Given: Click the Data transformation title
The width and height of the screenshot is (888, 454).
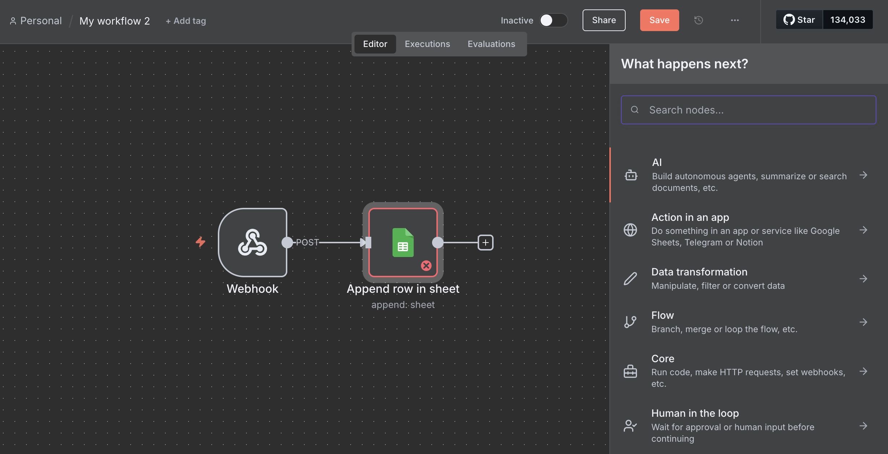Looking at the screenshot, I should (x=699, y=272).
